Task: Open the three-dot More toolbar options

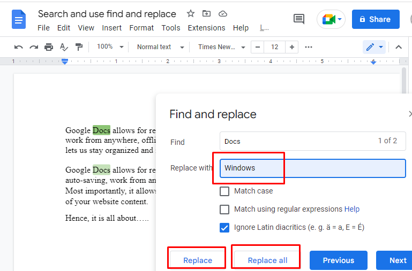Action: (x=309, y=47)
